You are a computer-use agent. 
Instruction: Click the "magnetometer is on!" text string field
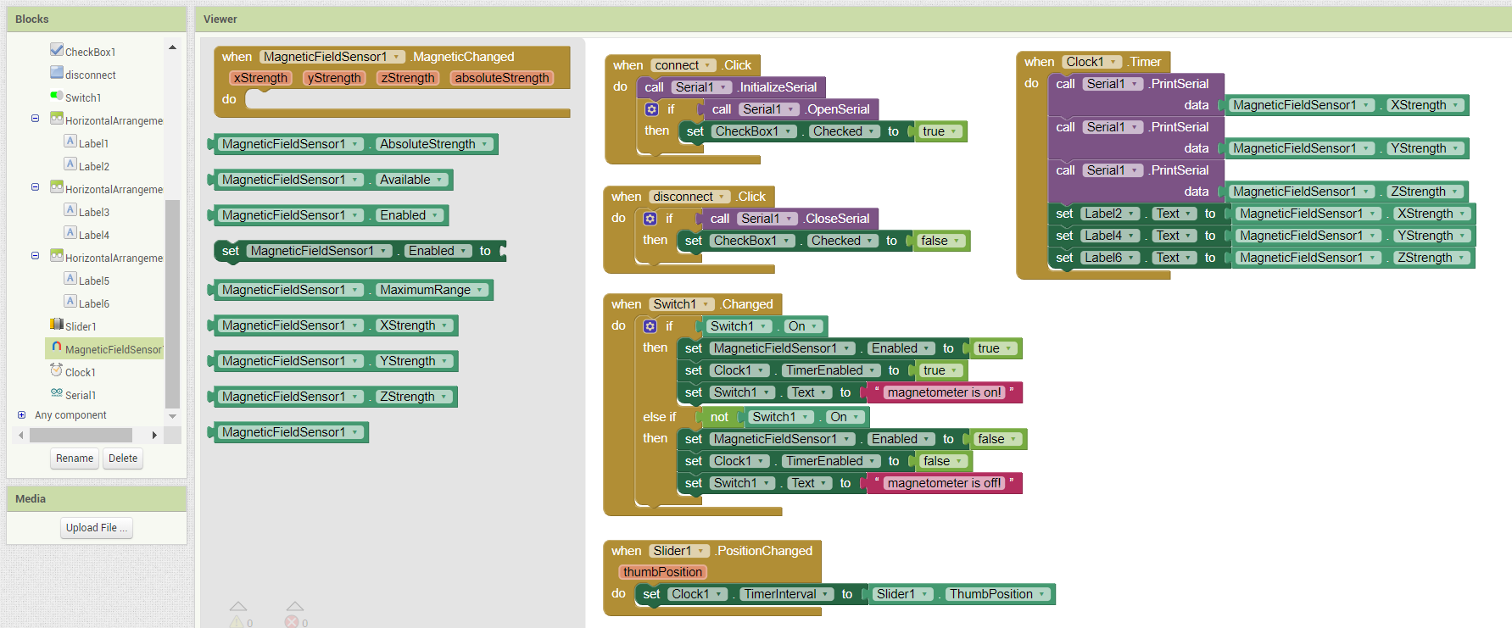(945, 392)
